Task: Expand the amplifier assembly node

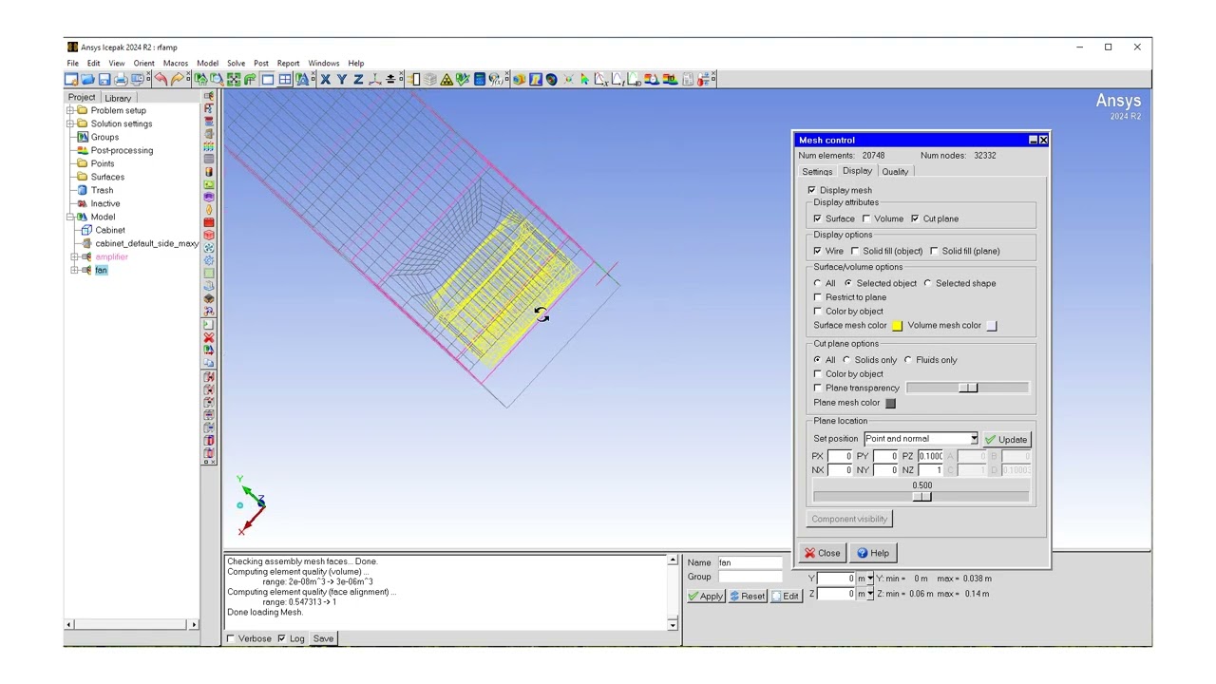Action: pos(75,256)
